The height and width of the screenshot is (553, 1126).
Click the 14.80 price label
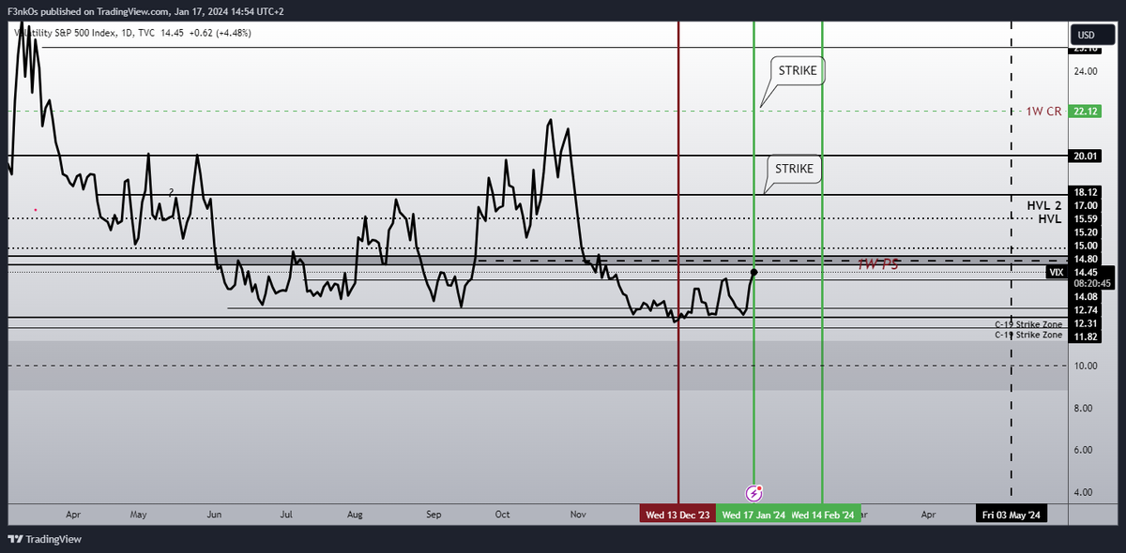pyautogui.click(x=1087, y=259)
